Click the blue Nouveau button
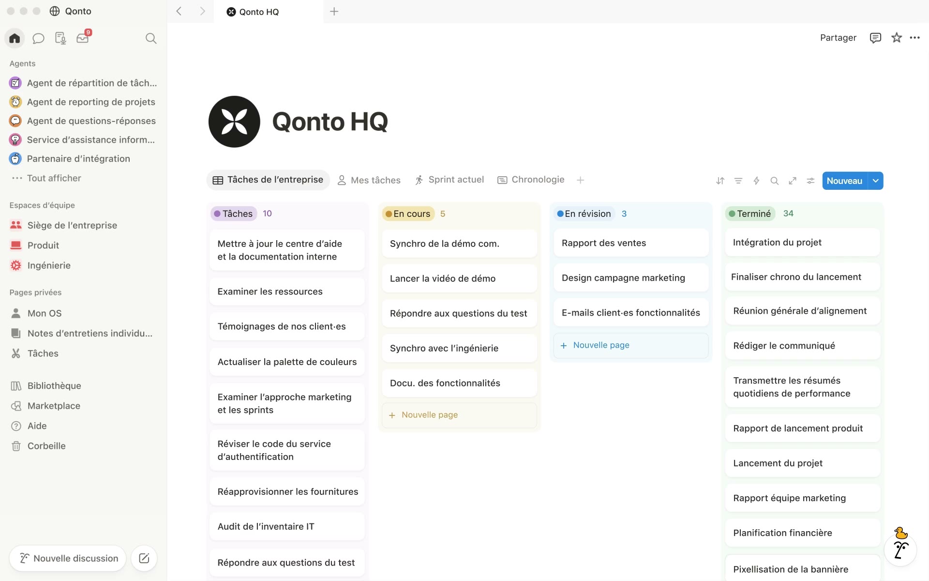The height and width of the screenshot is (581, 929). tap(844, 181)
